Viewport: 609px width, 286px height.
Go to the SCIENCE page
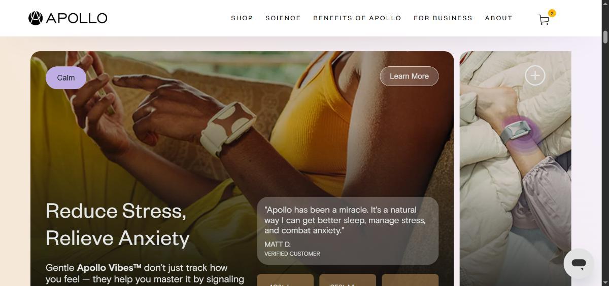[x=283, y=18]
